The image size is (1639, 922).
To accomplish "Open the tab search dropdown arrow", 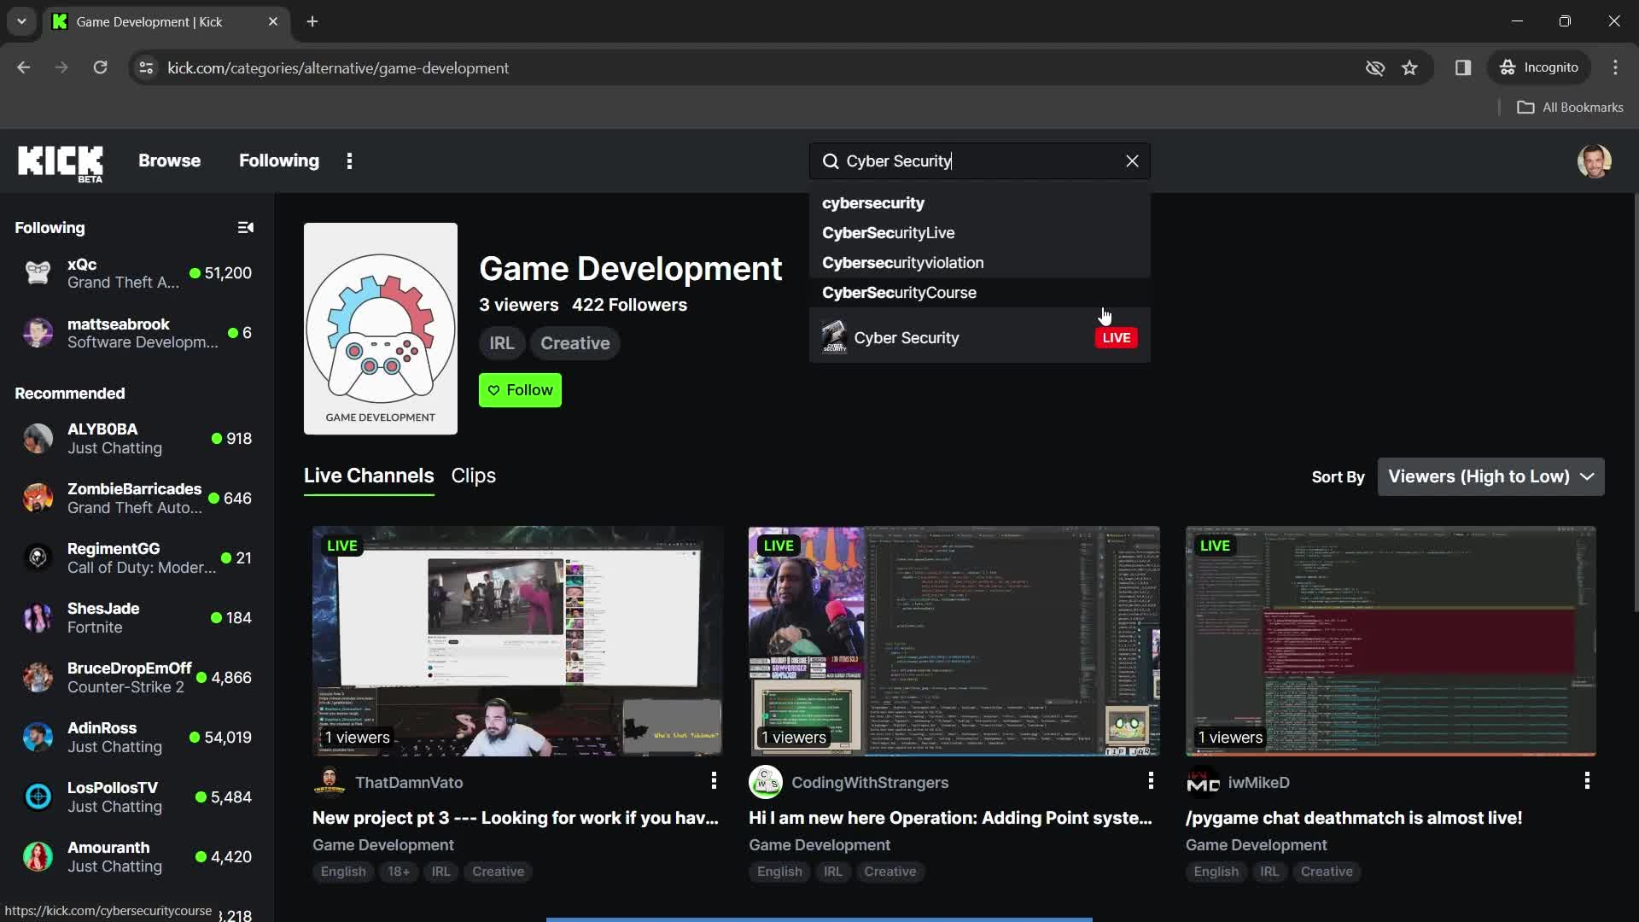I will 21,21.
